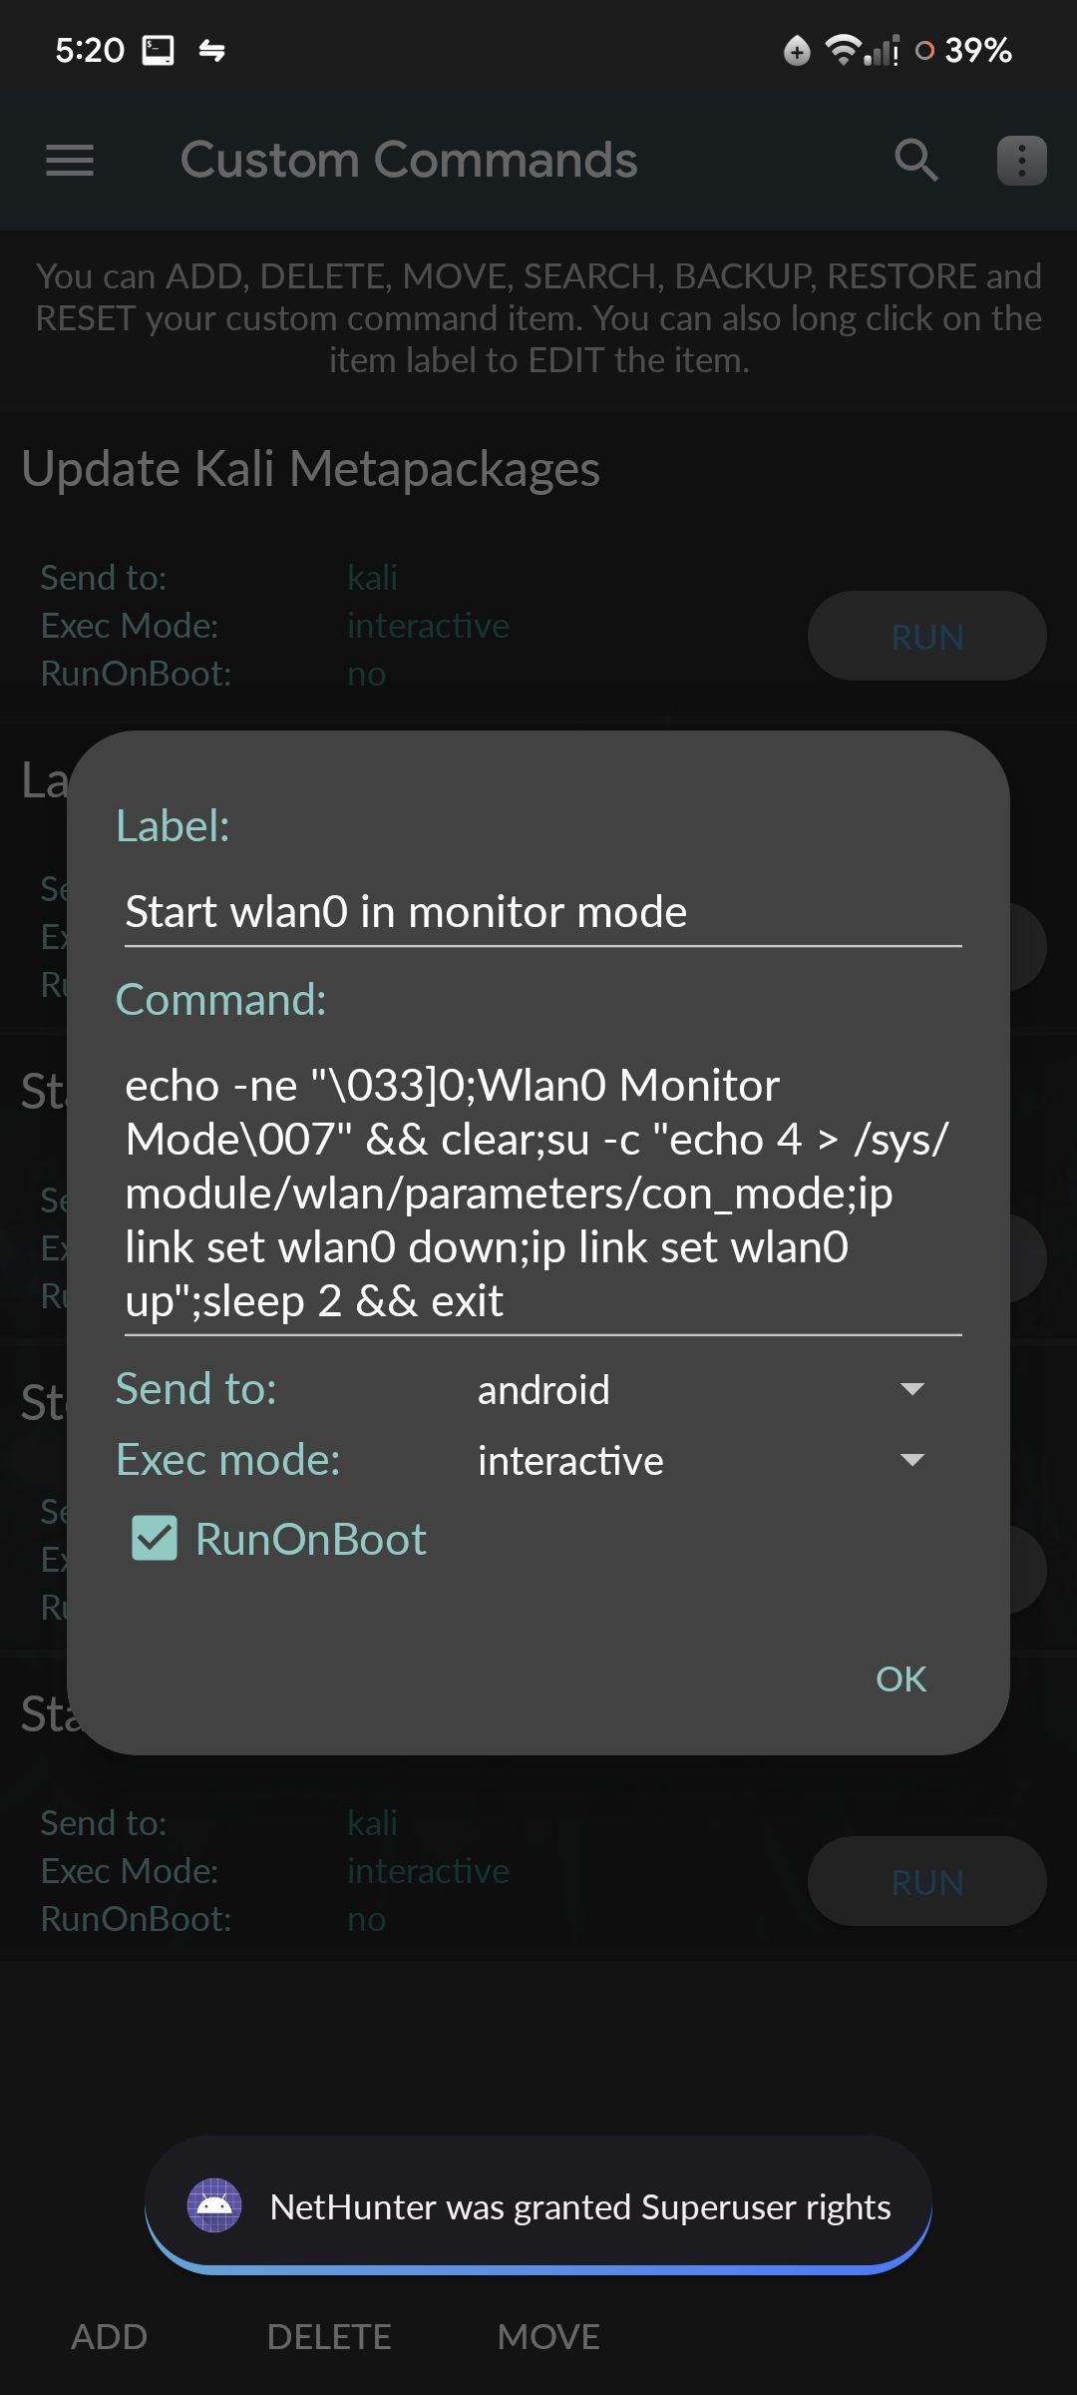Screen dimensions: 1077x2395
Task: Tap ADD in the bottom bar
Action: click(x=110, y=2336)
